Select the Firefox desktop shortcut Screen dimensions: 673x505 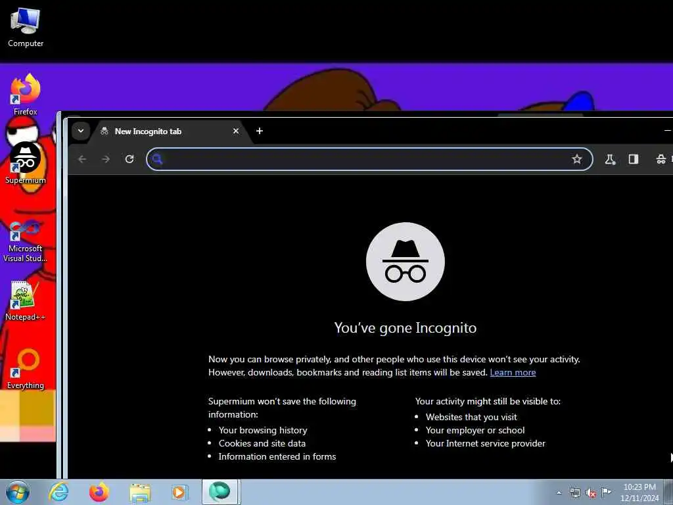pos(26,95)
